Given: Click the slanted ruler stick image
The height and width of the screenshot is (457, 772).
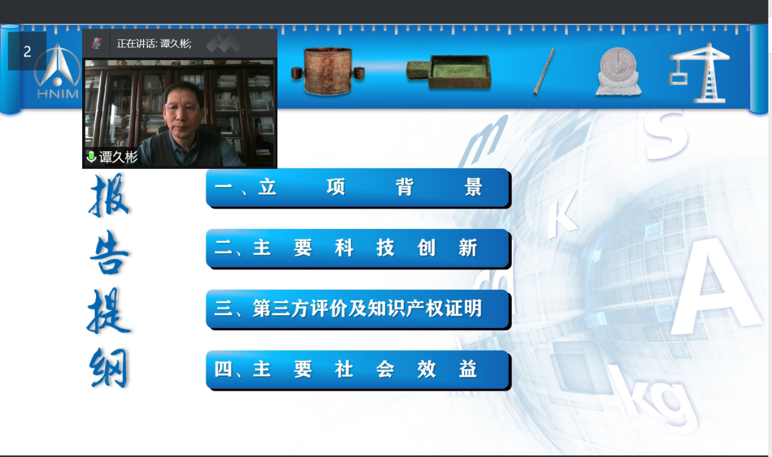Looking at the screenshot, I should (543, 72).
